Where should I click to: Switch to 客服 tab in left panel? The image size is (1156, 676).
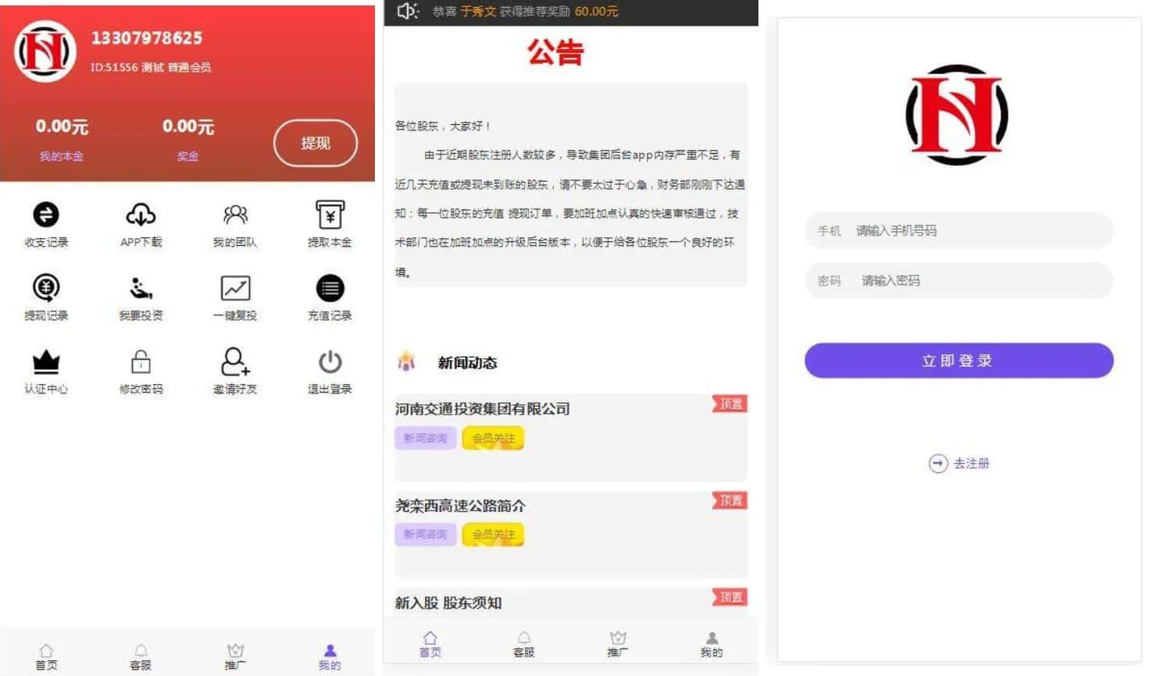click(141, 656)
